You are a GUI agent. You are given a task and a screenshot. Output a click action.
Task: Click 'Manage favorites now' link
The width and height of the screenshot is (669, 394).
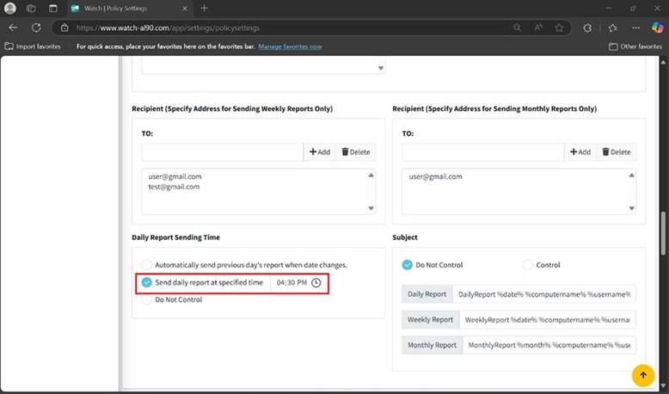290,46
